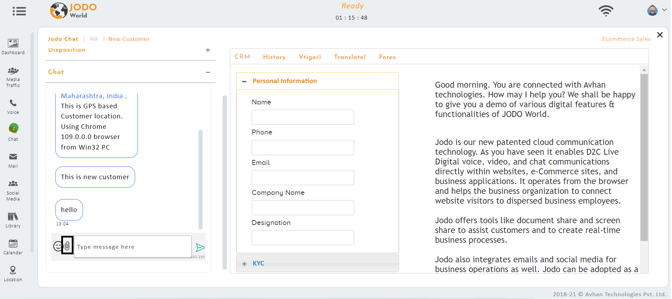Click the chat messages scrollbar
Image resolution: width=672 pixels, height=299 pixels.
(201, 180)
